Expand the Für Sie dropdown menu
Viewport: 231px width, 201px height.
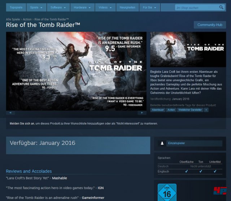click(x=149, y=7)
